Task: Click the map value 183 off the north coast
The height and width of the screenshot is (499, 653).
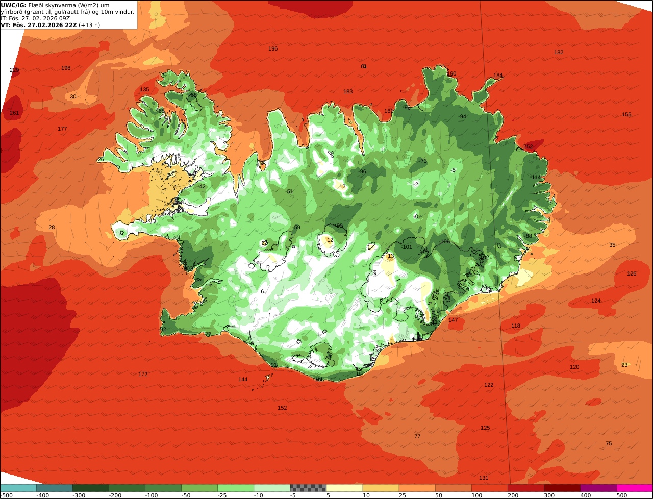Action: coord(348,91)
